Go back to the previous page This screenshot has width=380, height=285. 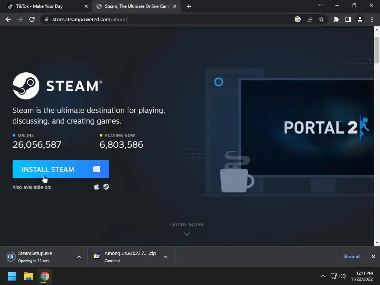(x=8, y=19)
